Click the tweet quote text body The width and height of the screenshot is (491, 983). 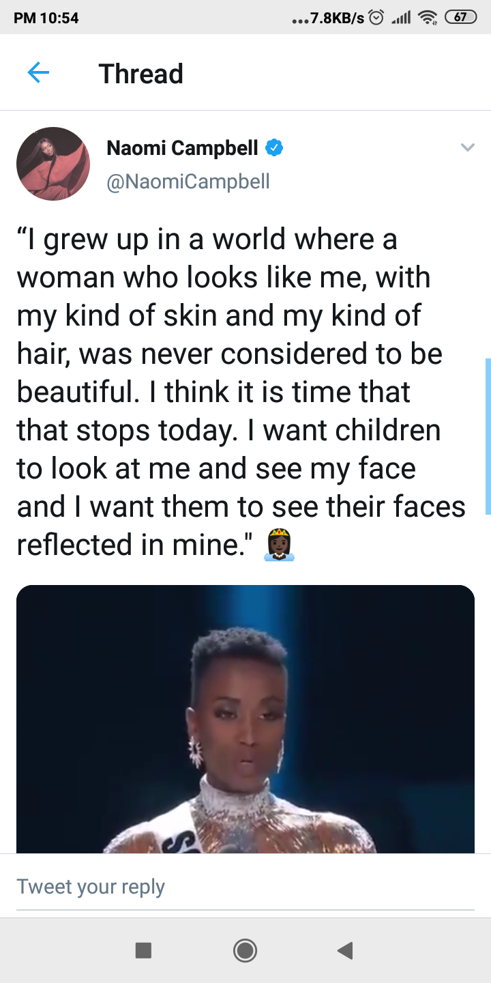(x=241, y=392)
